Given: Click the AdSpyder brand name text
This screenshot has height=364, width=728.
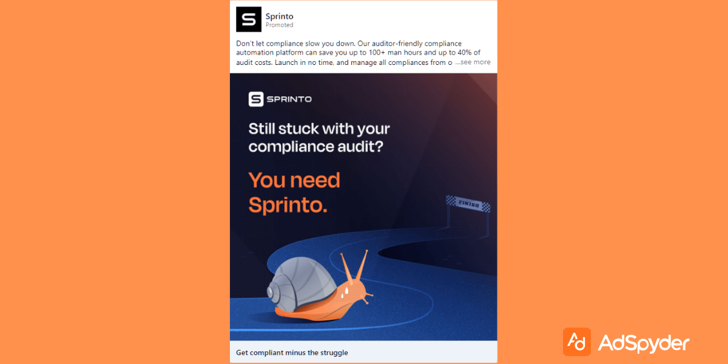Looking at the screenshot, I should pos(644,343).
